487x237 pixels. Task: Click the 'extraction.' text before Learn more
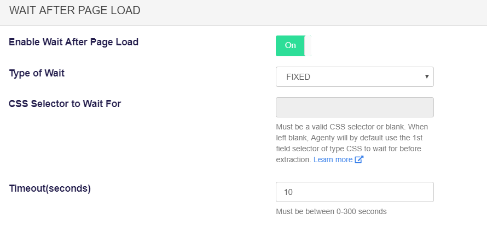pos(293,159)
